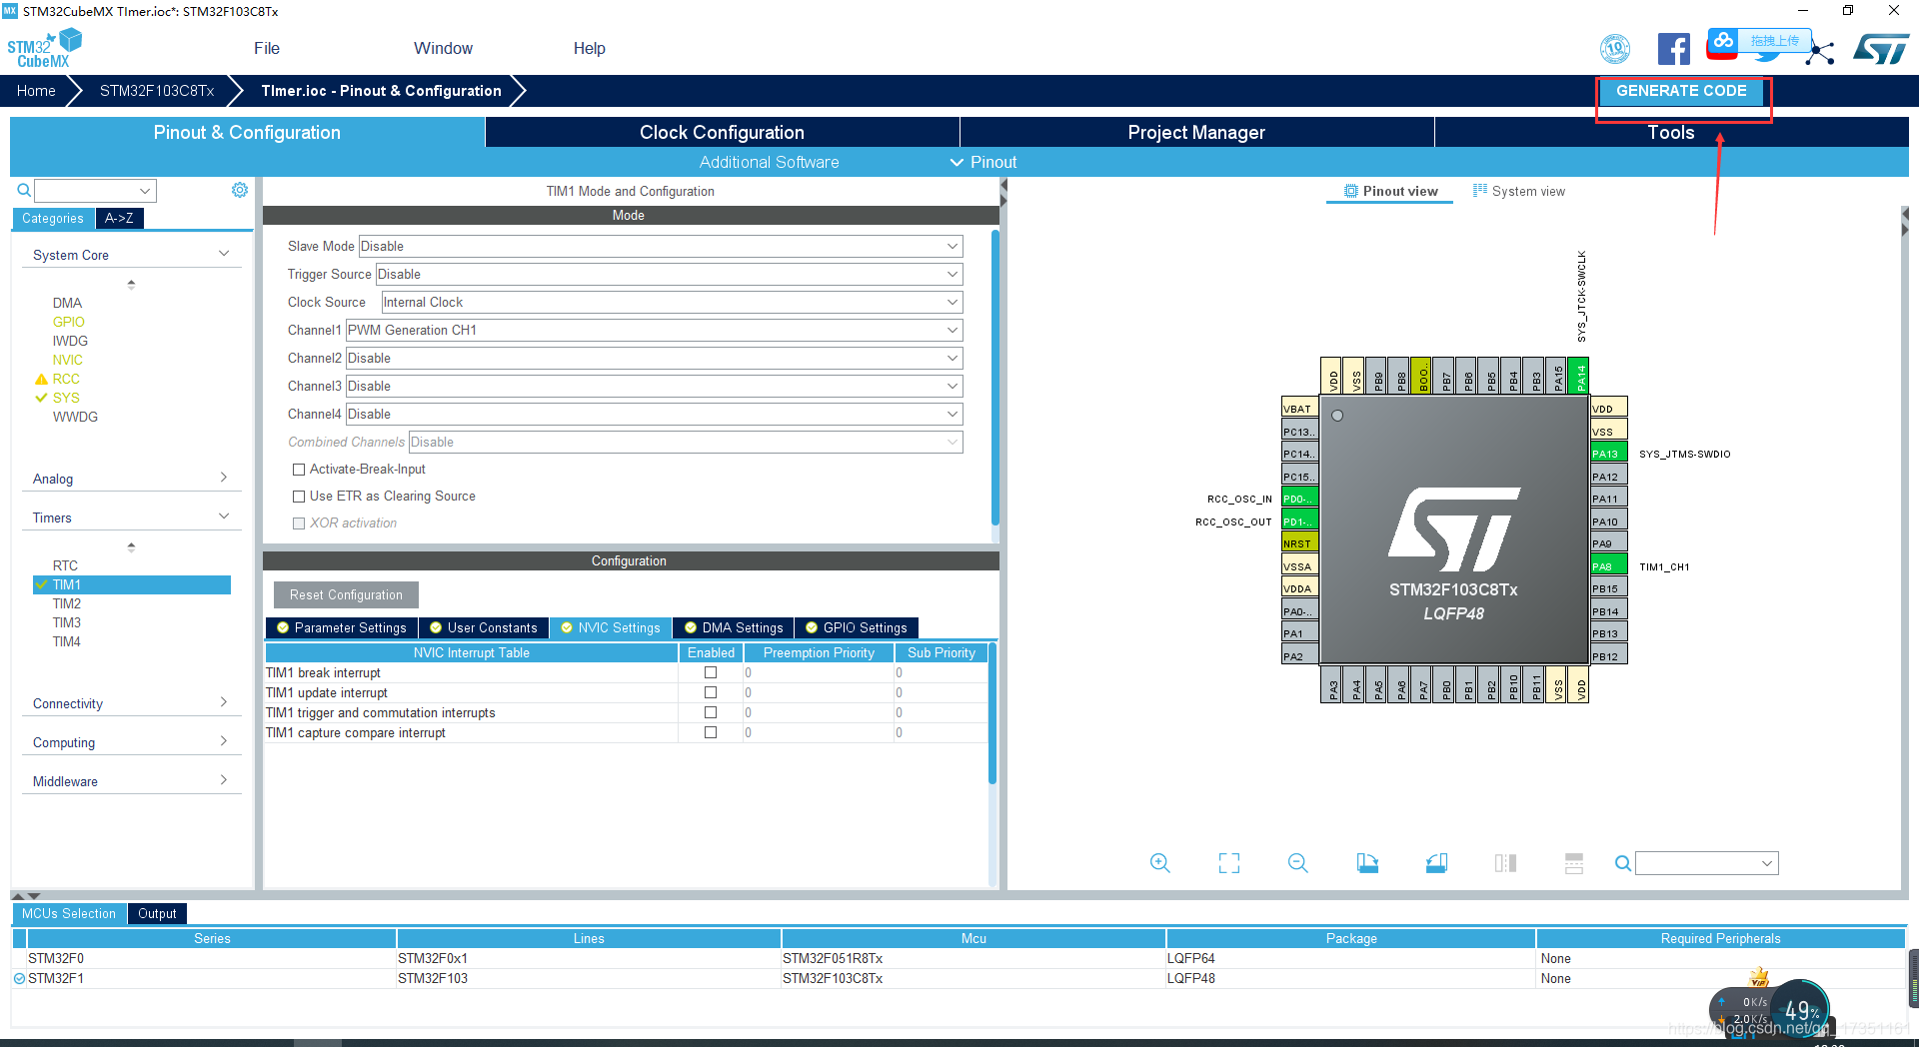
Task: Expand the Analog category
Action: [x=131, y=479]
